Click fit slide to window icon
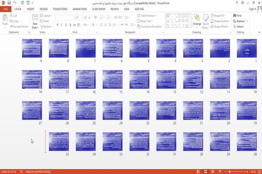Viewport: 262px width, 174px height. (259, 171)
